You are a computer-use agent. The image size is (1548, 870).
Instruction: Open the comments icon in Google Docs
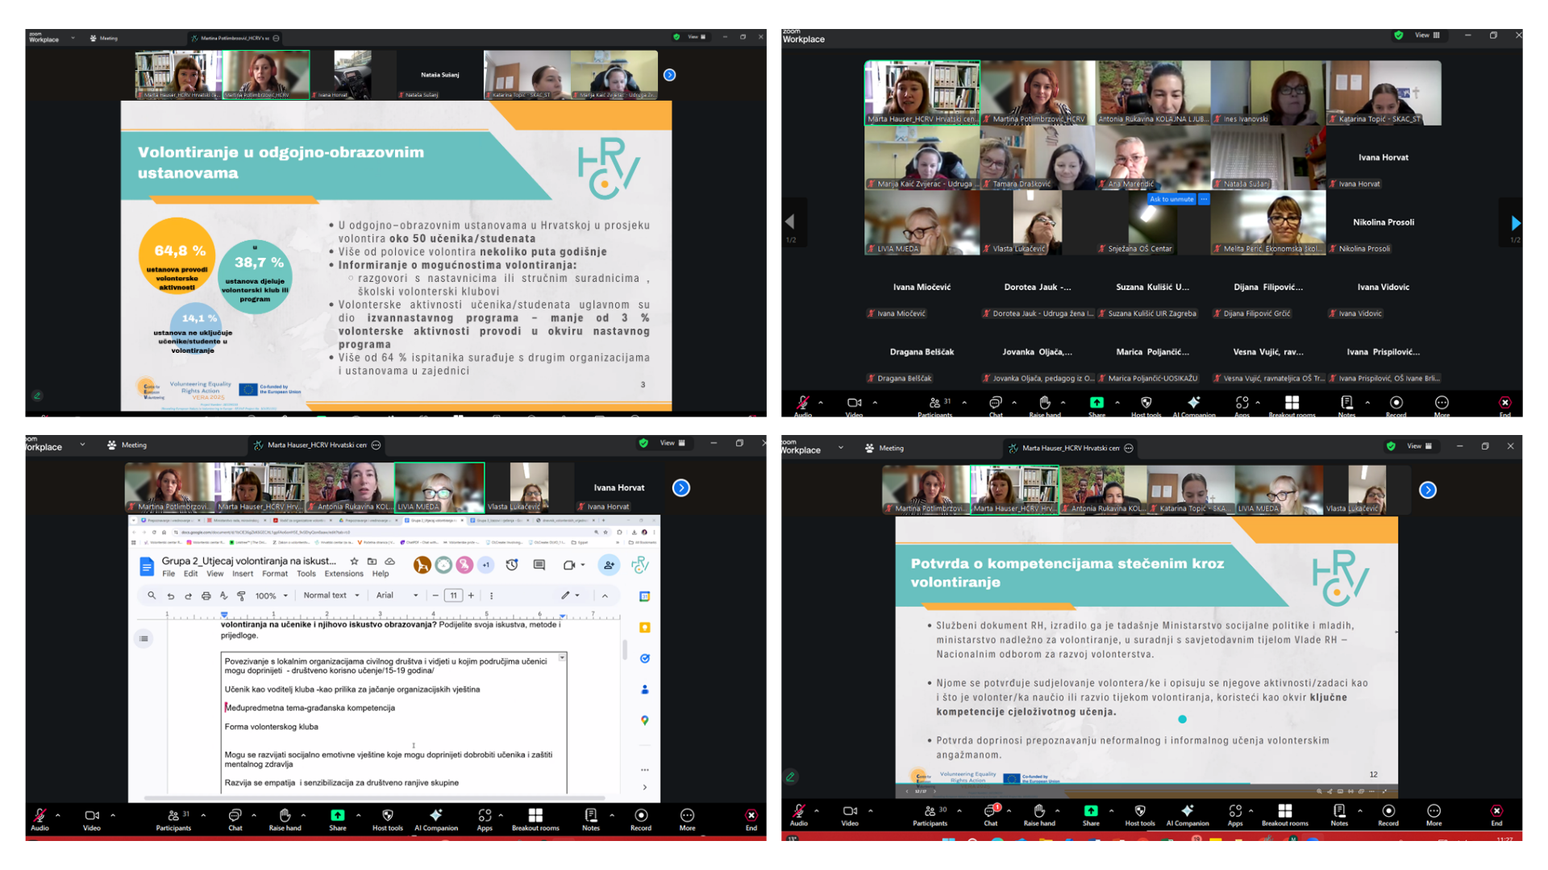[539, 565]
